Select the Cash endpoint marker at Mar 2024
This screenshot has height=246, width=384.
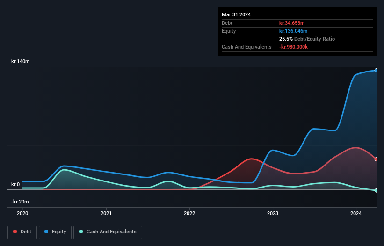click(x=376, y=190)
